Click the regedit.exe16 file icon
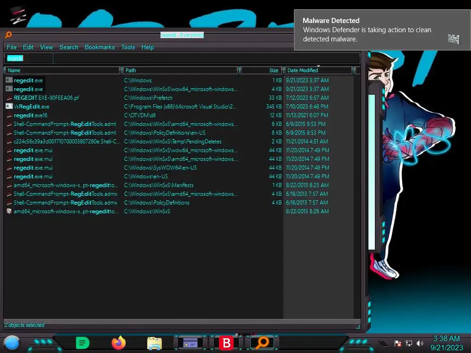The width and height of the screenshot is (471, 353). tap(9, 115)
